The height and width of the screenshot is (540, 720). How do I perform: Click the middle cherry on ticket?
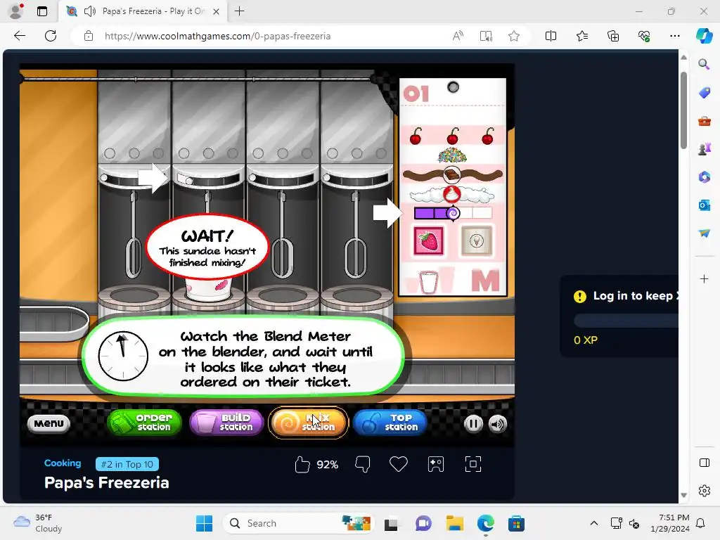pyautogui.click(x=452, y=136)
